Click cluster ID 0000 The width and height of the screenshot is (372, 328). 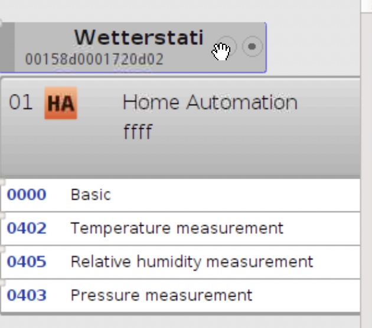[27, 195]
